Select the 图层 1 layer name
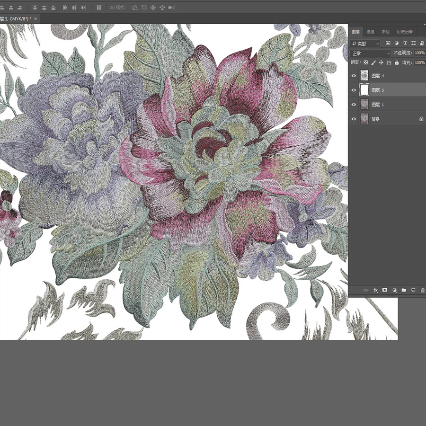 coord(377,105)
